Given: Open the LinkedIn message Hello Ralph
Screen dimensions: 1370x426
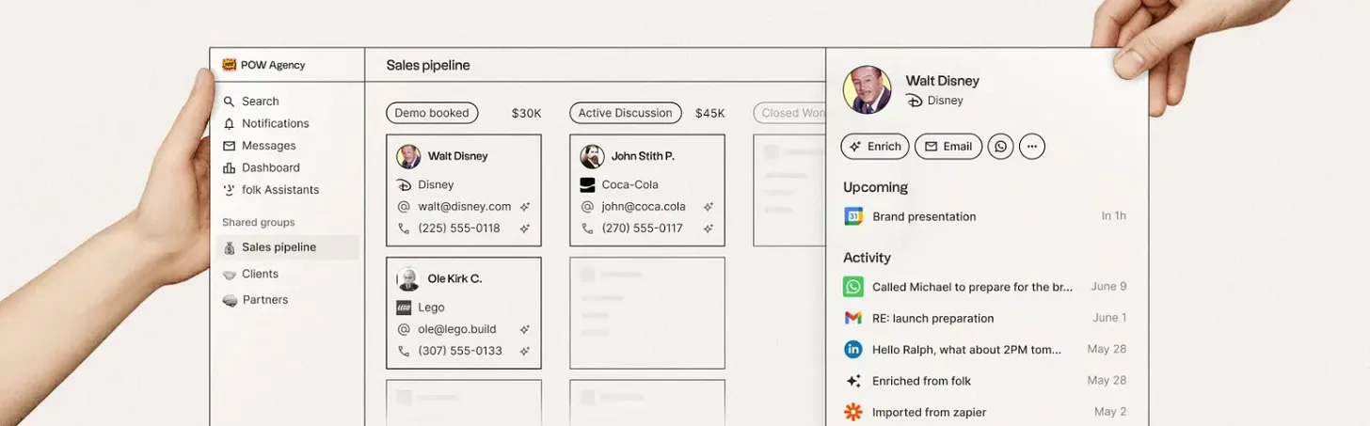Looking at the screenshot, I should (985, 349).
